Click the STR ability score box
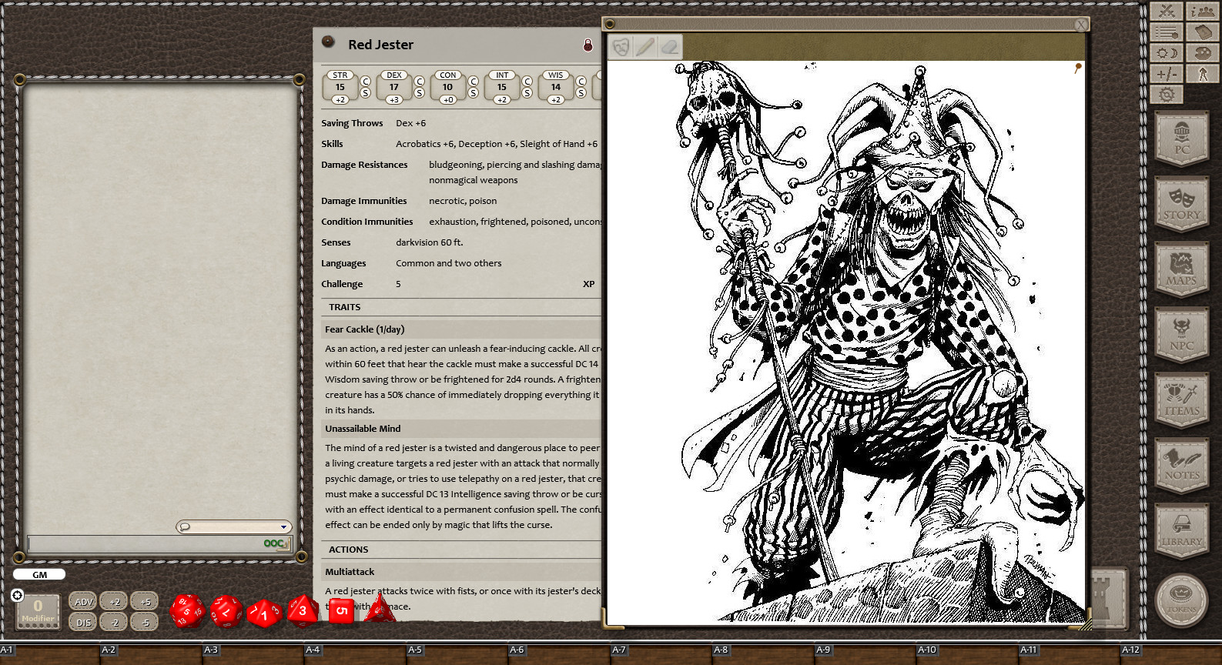Image resolution: width=1222 pixels, height=665 pixels. coord(340,87)
